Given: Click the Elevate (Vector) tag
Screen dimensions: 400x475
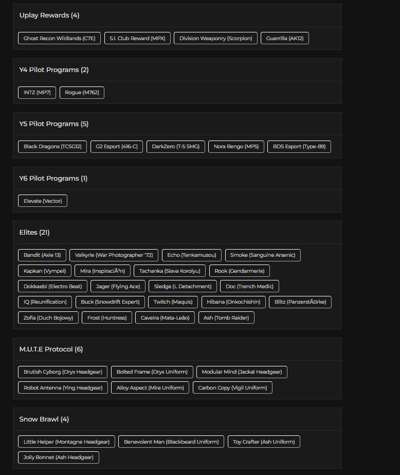Looking at the screenshot, I should [x=43, y=201].
